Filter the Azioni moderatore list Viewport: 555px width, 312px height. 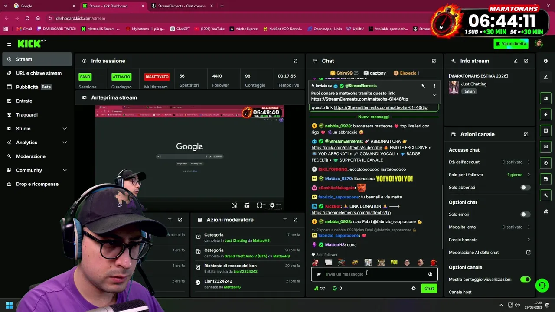[x=285, y=220]
